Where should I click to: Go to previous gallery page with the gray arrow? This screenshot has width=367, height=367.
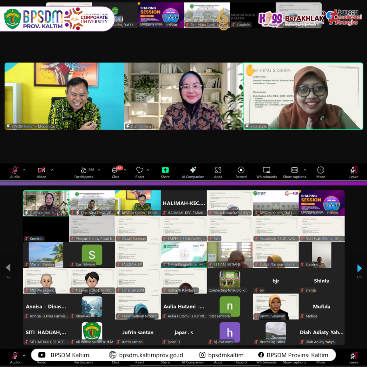[x=8, y=267]
